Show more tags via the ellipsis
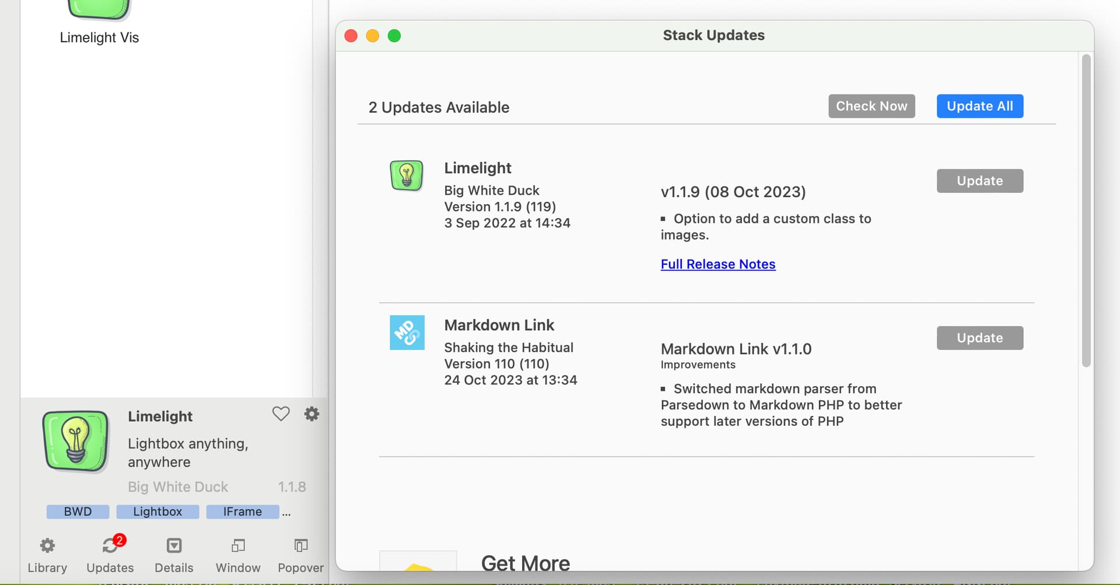The height and width of the screenshot is (585, 1120). (286, 513)
